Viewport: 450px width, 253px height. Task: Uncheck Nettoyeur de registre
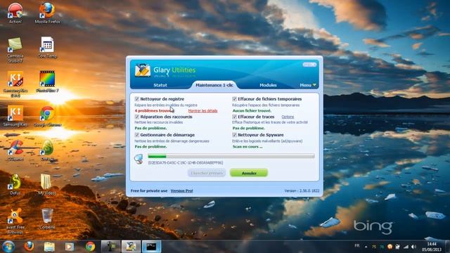[x=137, y=99]
